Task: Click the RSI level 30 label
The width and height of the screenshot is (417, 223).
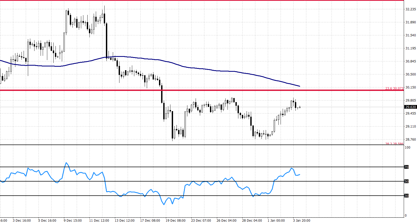Action: click(406, 196)
